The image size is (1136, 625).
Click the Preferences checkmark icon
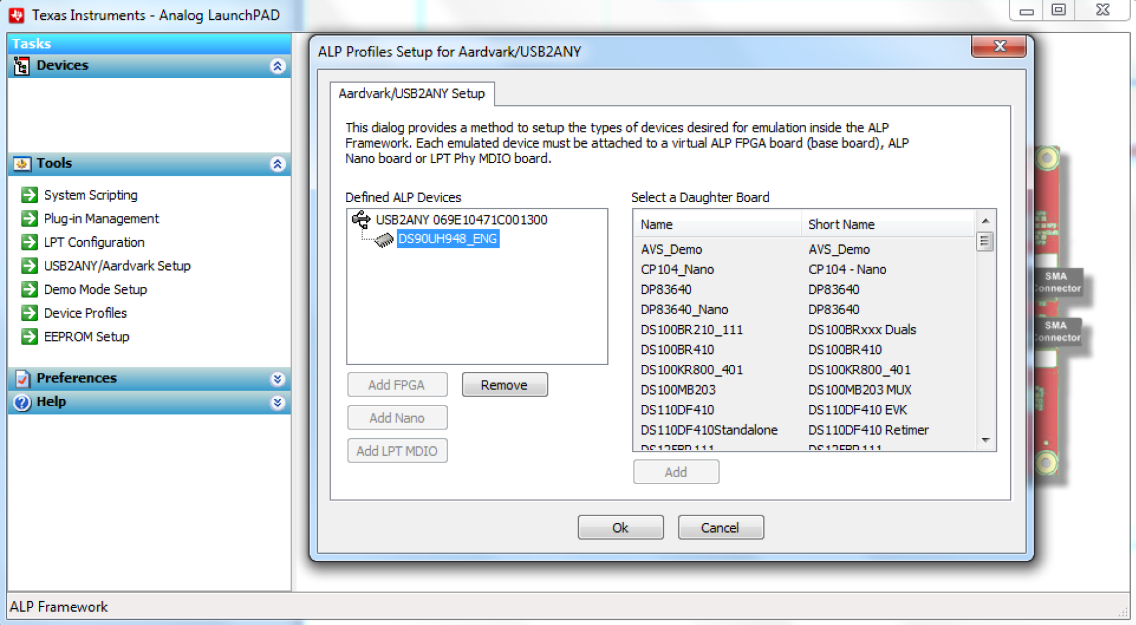(x=22, y=378)
